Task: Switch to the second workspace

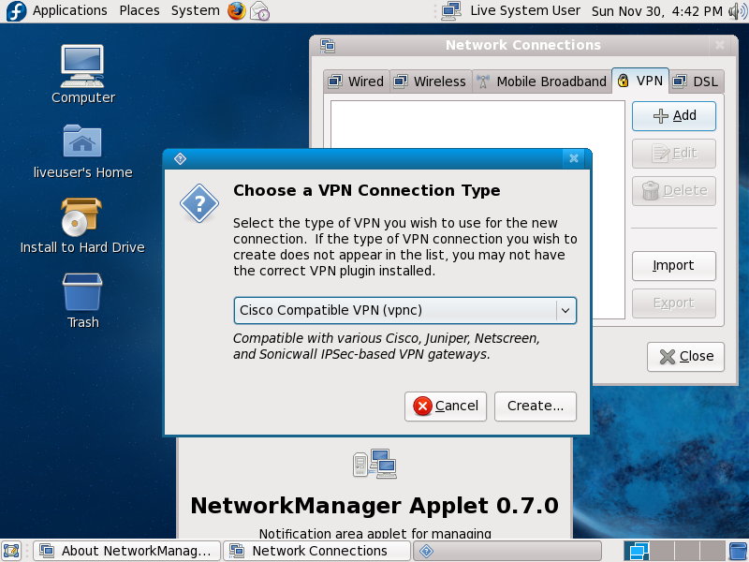Action: click(663, 551)
